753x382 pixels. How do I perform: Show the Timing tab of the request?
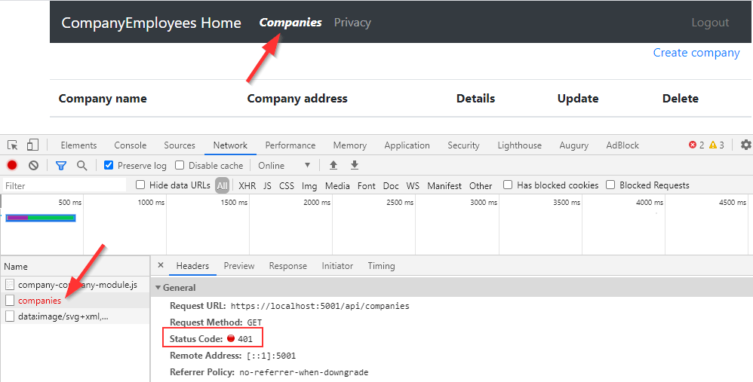pyautogui.click(x=381, y=266)
